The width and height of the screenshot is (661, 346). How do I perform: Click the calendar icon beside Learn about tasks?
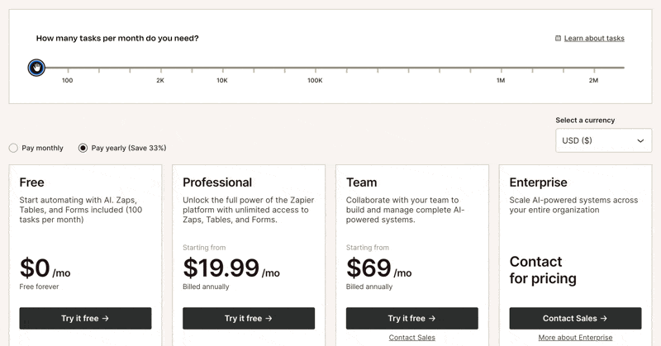point(558,38)
